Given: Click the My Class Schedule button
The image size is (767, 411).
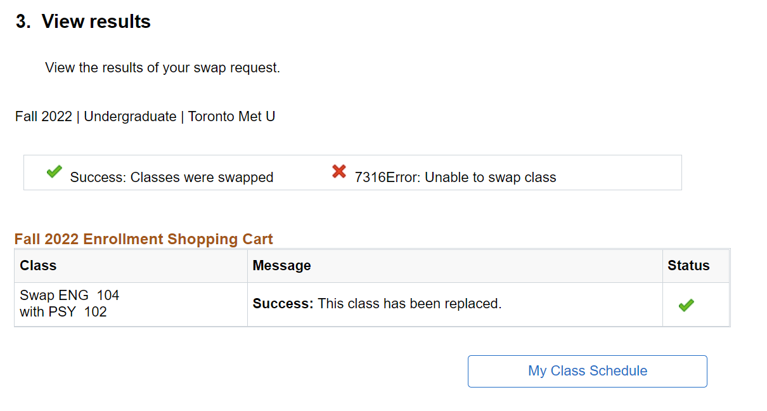Looking at the screenshot, I should (x=587, y=371).
